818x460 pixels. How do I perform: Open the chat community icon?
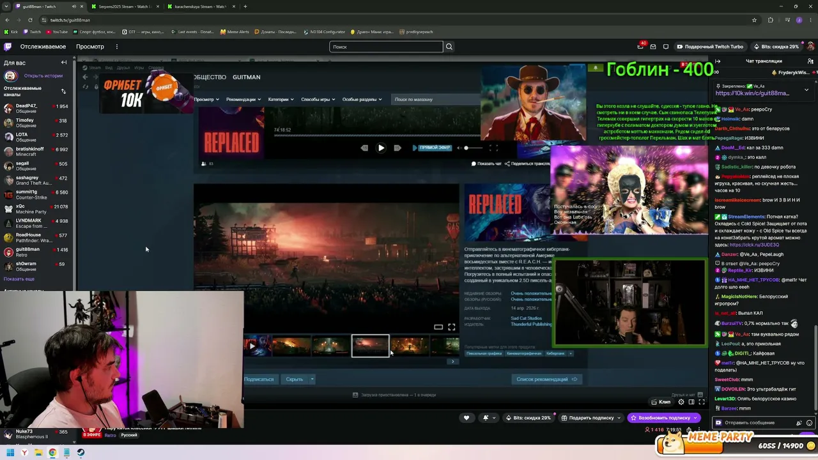point(809,61)
